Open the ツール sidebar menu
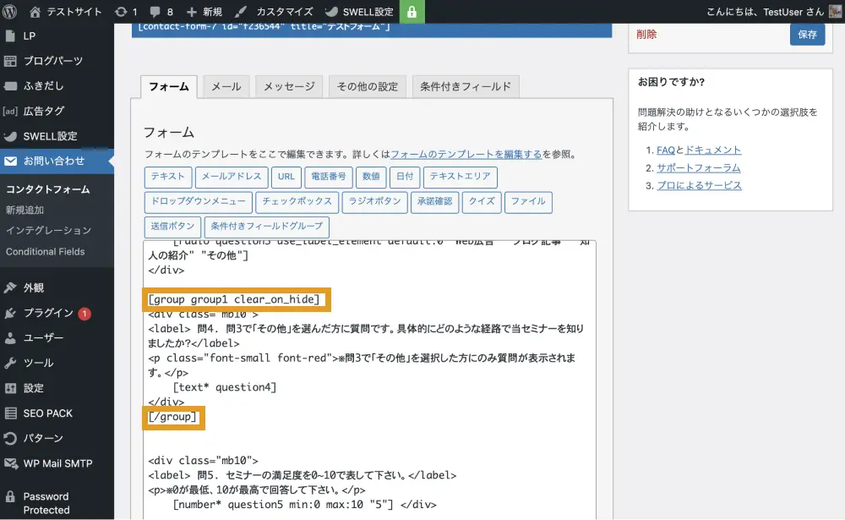This screenshot has height=520, width=845. [38, 363]
